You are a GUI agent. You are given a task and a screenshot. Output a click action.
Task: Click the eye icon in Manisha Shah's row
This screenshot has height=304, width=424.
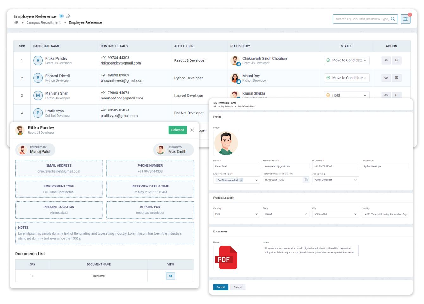pos(386,95)
